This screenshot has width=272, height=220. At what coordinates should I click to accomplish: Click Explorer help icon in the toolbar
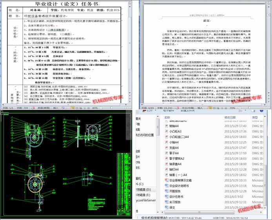261,111
